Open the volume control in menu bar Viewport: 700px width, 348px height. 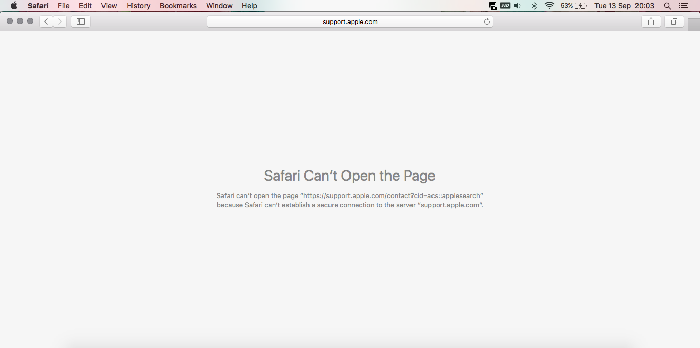[518, 6]
